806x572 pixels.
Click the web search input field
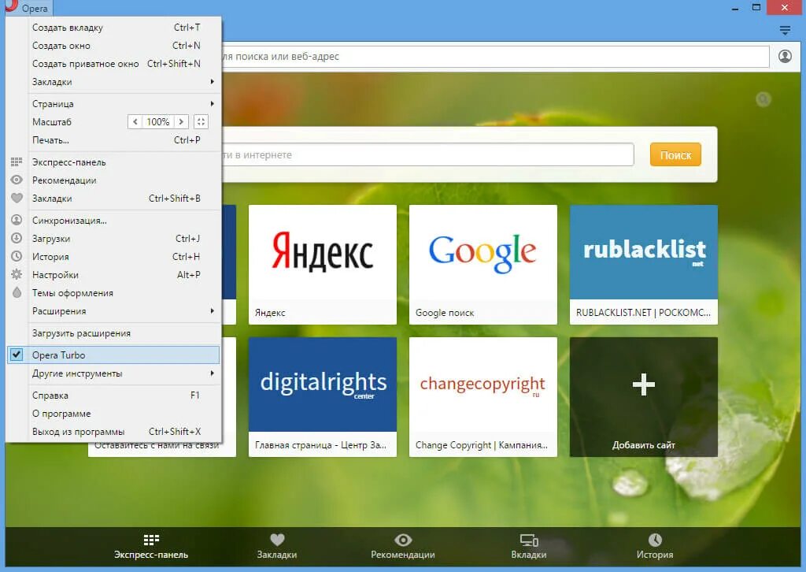427,155
